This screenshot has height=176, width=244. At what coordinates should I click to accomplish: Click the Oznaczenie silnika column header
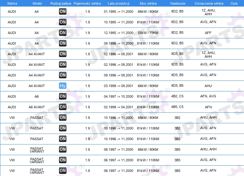[209, 3]
